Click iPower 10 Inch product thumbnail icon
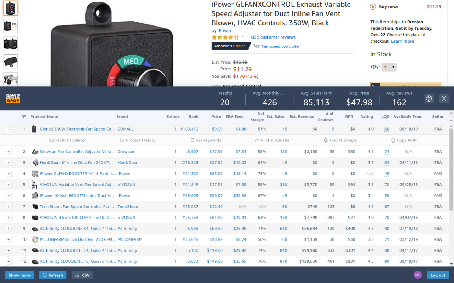 35,196
